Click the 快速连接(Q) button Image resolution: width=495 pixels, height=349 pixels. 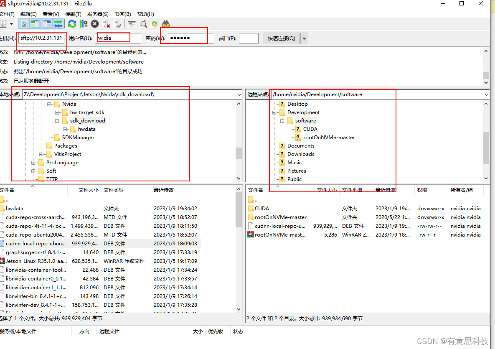pyautogui.click(x=281, y=38)
